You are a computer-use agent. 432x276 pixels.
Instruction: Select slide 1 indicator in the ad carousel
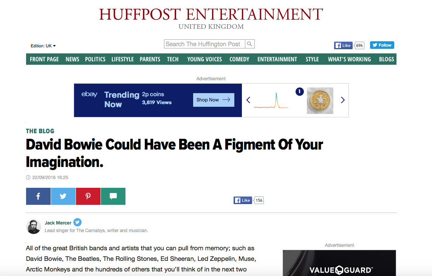coord(299,91)
